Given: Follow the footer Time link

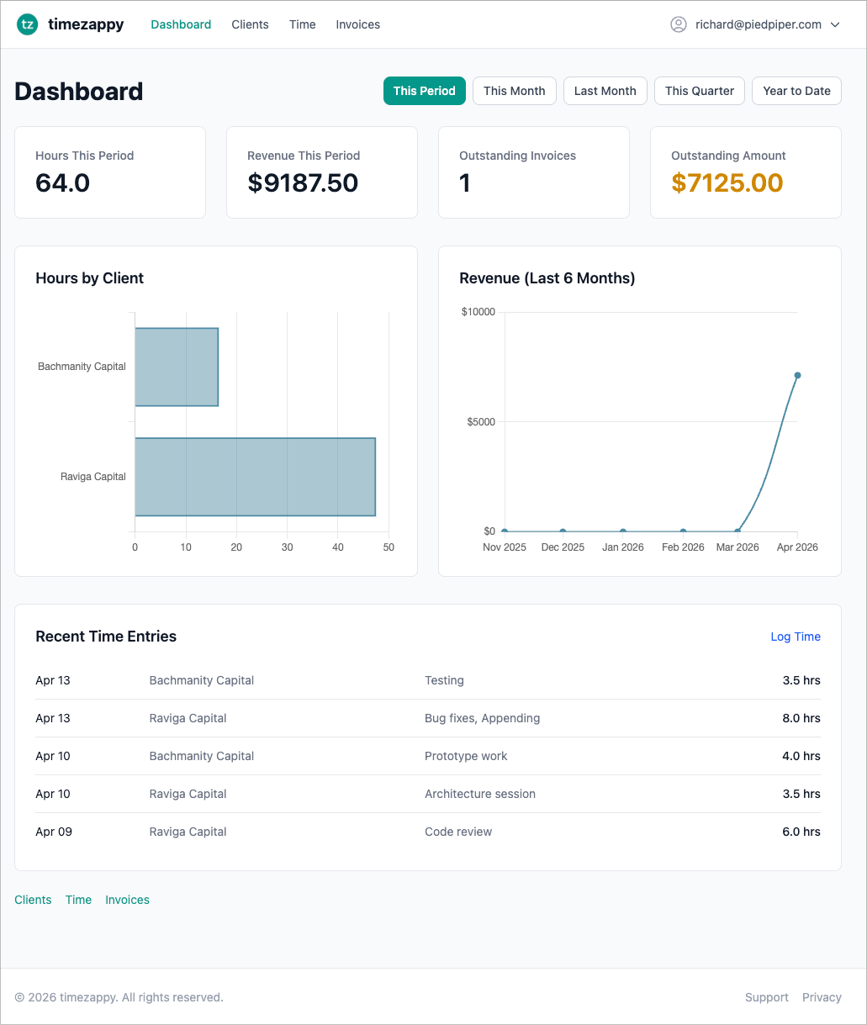Looking at the screenshot, I should 78,900.
